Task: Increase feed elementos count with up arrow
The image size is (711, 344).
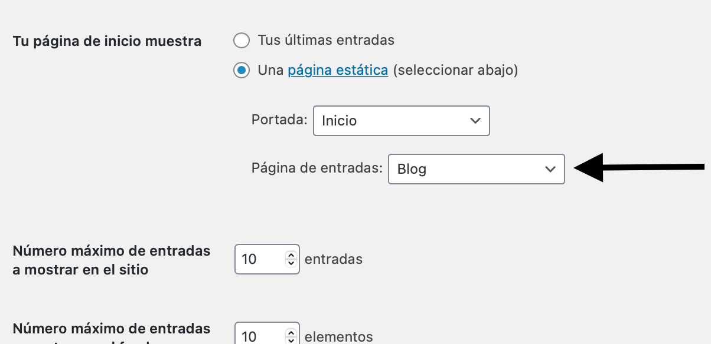Action: pyautogui.click(x=290, y=332)
